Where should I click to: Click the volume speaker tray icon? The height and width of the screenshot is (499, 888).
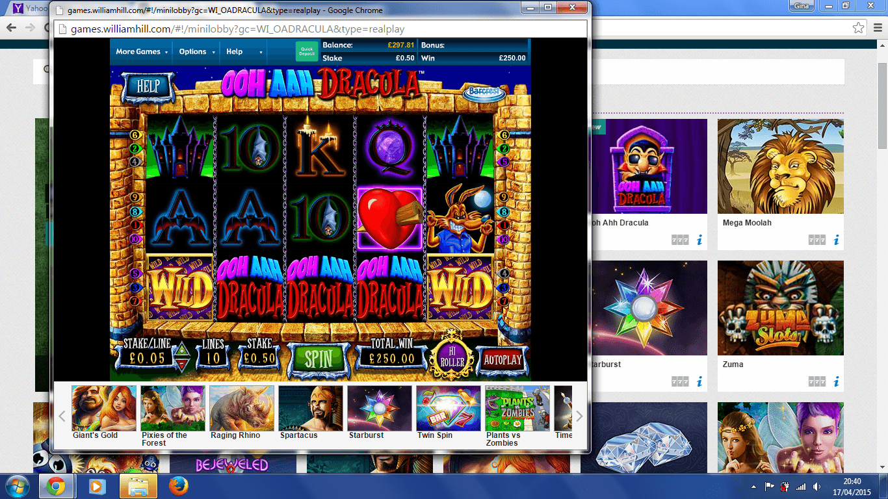pos(816,486)
